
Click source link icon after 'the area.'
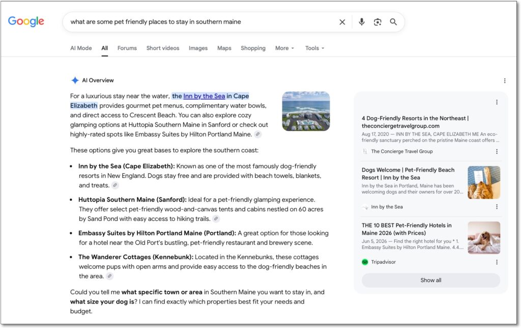point(109,276)
